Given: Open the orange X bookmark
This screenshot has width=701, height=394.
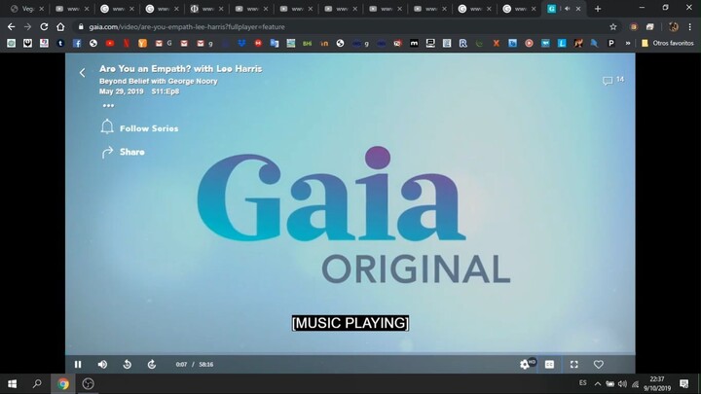Looking at the screenshot, I should pos(496,44).
